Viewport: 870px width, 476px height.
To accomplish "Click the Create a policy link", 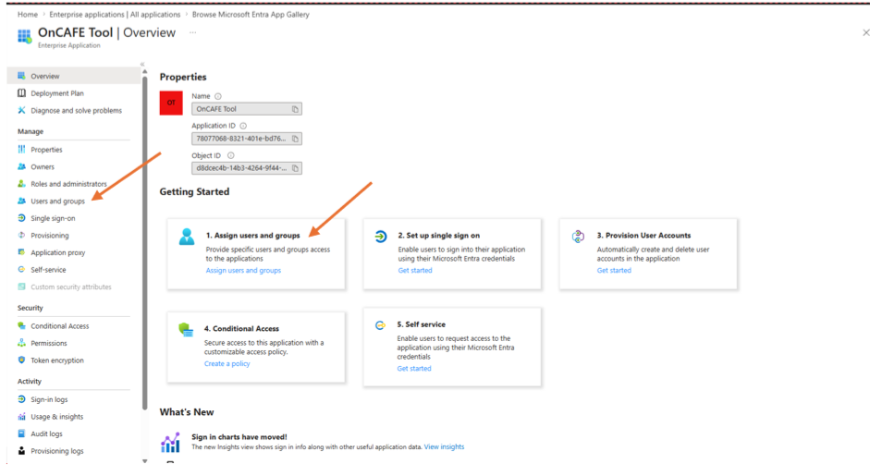I will point(227,364).
